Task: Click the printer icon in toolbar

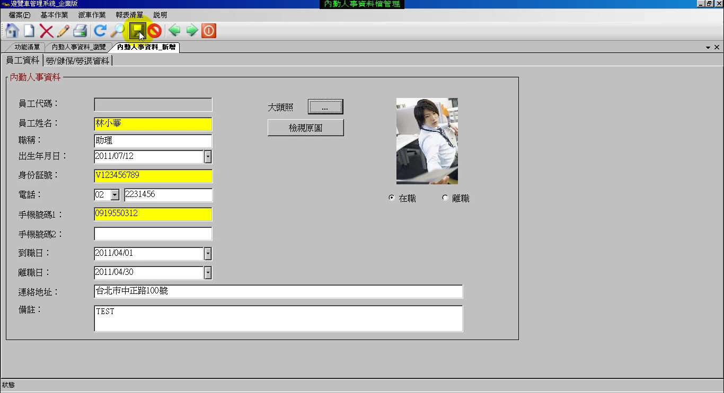Action: click(x=80, y=31)
